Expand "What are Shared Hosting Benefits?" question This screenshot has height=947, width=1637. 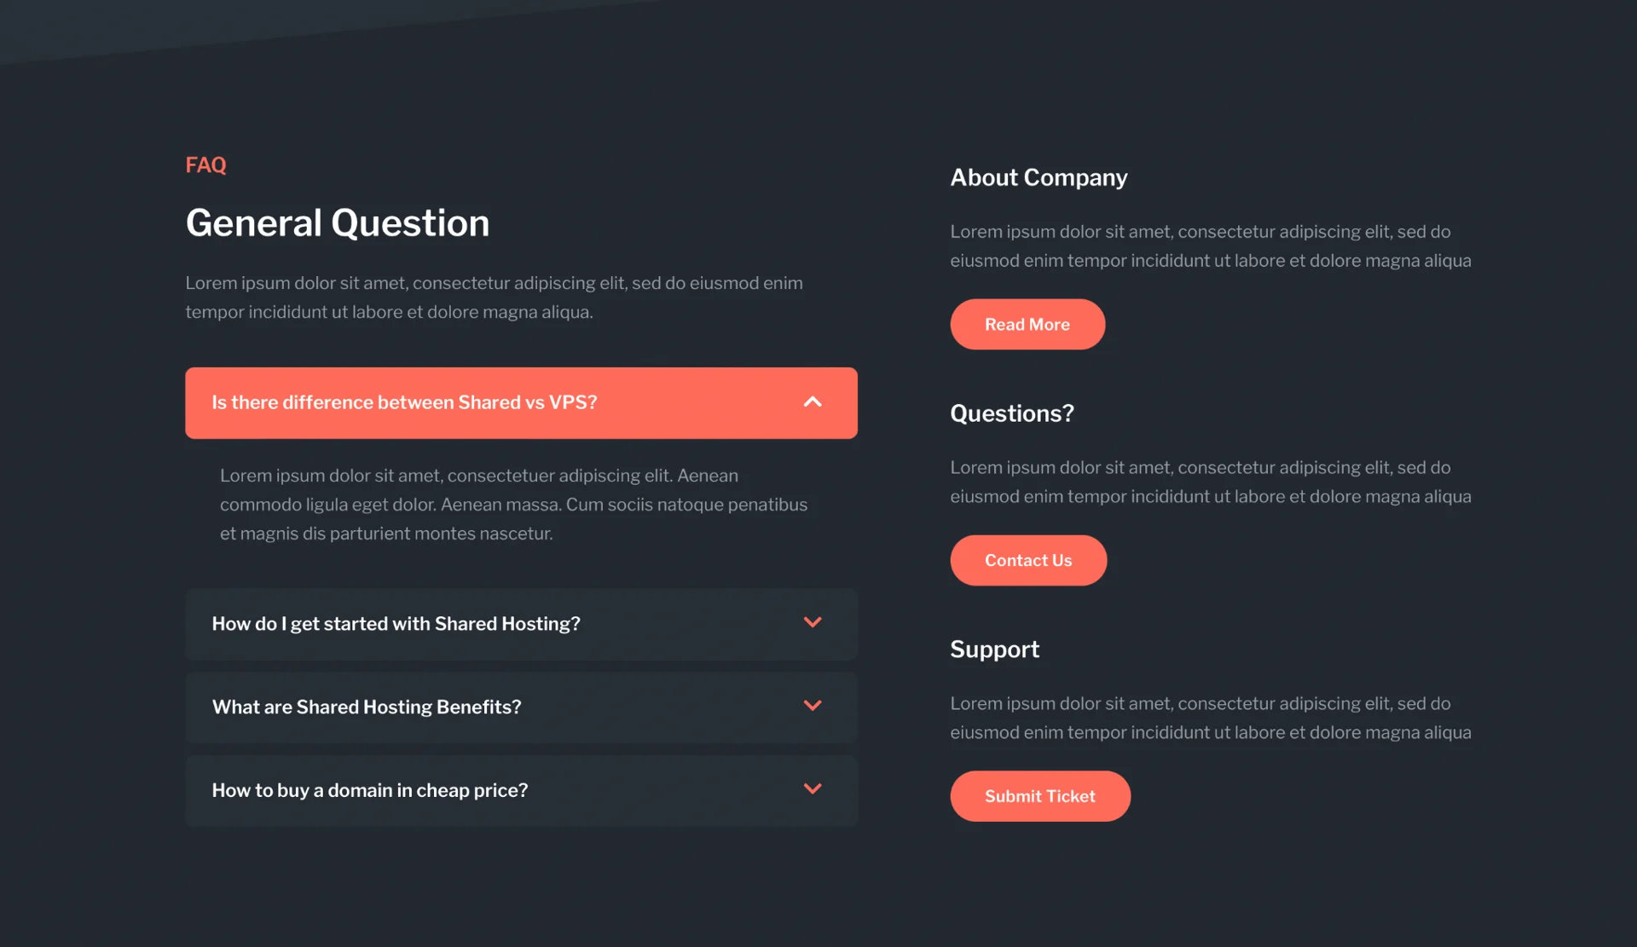(366, 707)
